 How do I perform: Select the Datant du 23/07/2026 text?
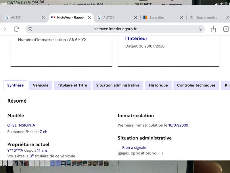145,46
